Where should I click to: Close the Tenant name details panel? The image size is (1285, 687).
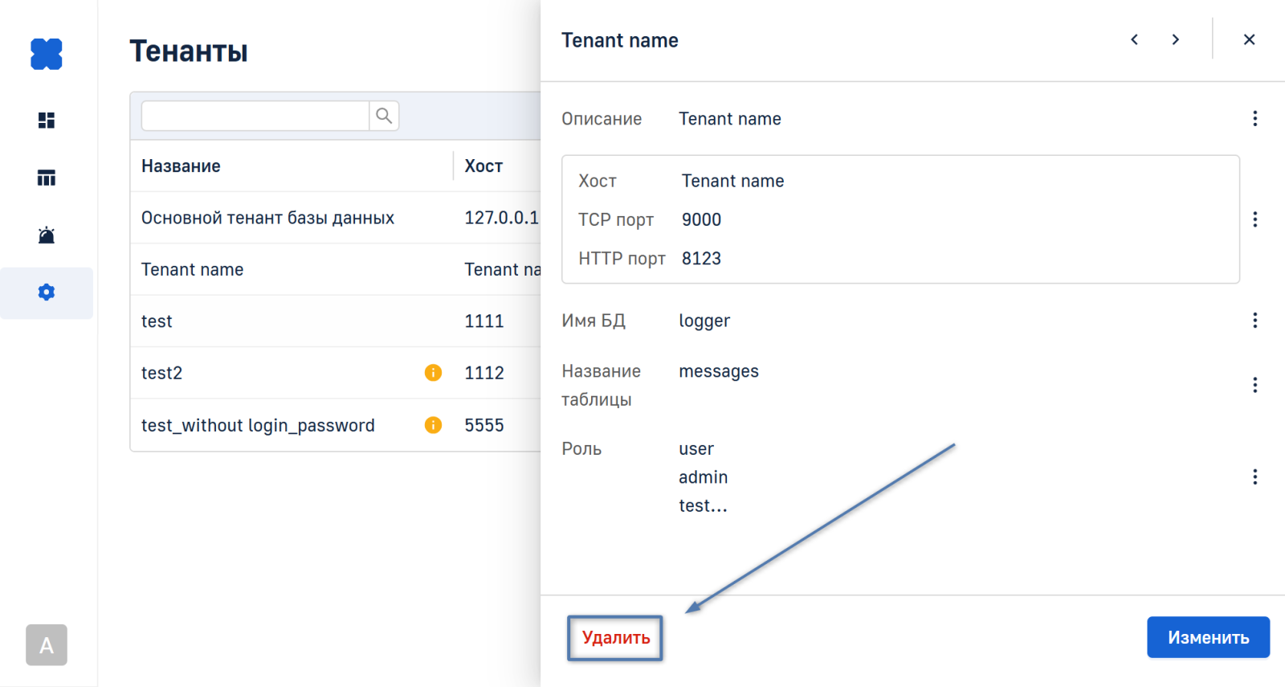(x=1249, y=39)
